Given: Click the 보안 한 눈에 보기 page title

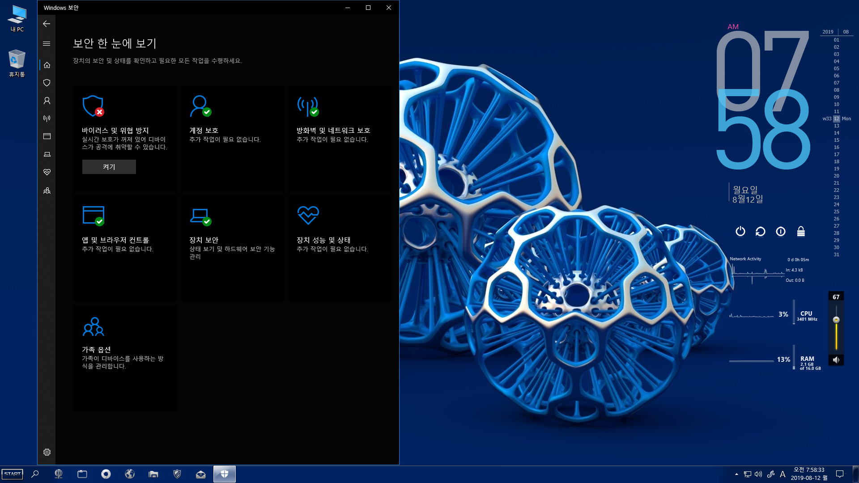Looking at the screenshot, I should tap(115, 43).
